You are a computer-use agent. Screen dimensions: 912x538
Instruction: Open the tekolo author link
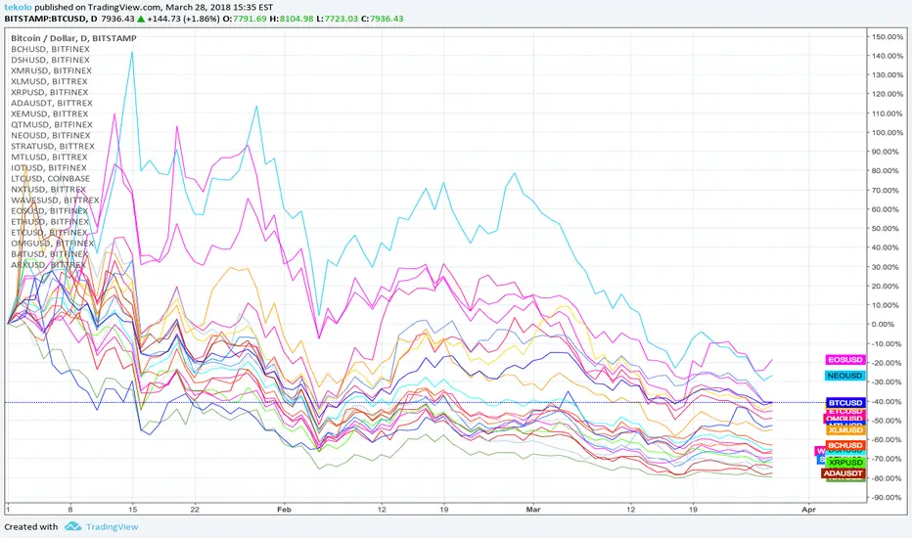point(18,8)
